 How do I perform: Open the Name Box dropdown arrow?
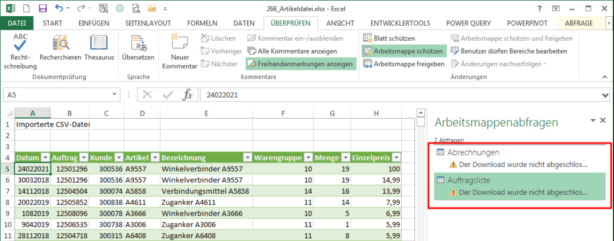(x=115, y=95)
